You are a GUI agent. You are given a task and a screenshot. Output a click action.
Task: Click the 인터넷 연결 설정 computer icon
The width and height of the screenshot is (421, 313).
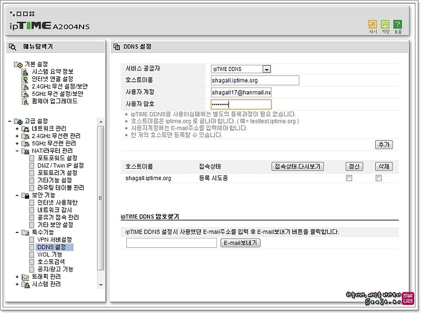pos(25,80)
